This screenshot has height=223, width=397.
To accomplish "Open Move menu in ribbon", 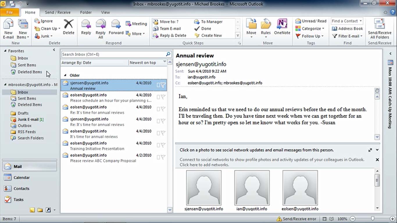I will click(251, 28).
